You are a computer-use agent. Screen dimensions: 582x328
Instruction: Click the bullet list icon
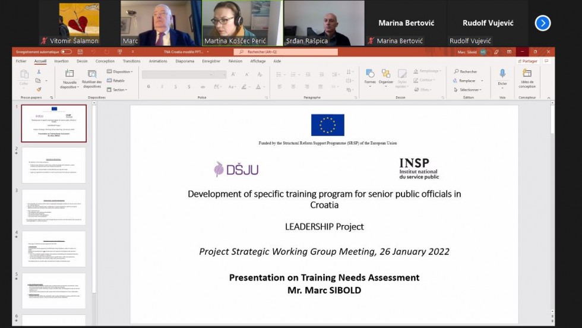click(279, 74)
